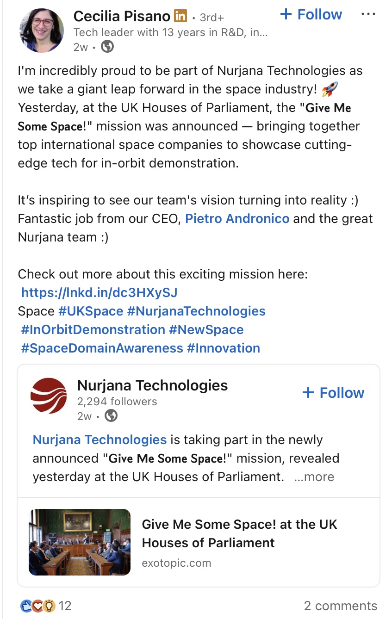The width and height of the screenshot is (392, 619).
Task: Click the LinkedIn premium badge icon
Action: point(180,17)
